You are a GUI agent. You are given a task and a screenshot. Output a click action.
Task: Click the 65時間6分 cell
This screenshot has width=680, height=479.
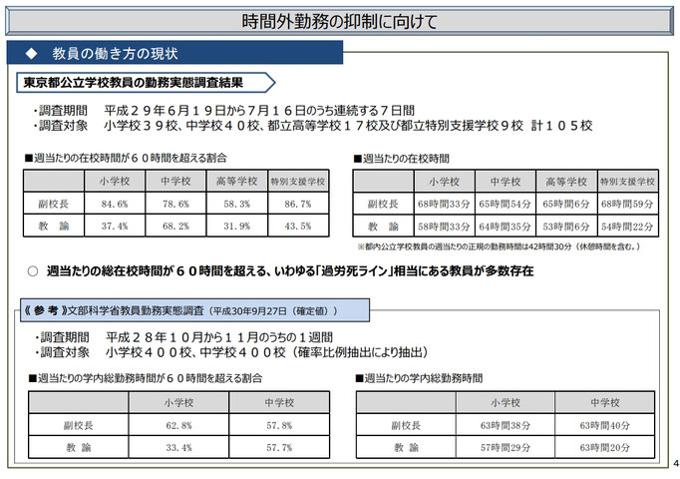(x=566, y=204)
